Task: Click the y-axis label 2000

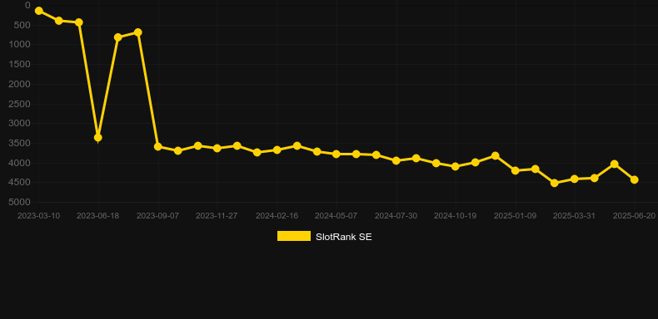Action: click(20, 84)
